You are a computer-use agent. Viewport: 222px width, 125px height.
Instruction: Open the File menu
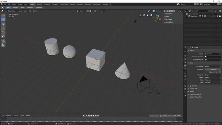tap(5, 4)
